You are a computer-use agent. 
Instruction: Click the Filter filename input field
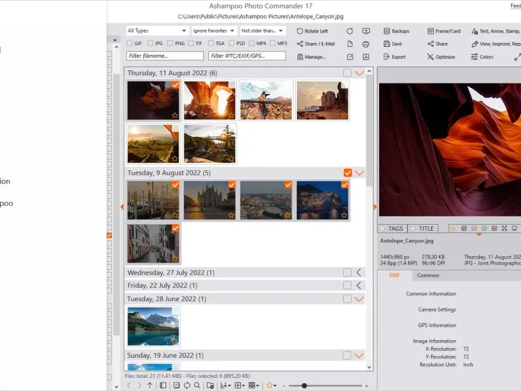click(x=165, y=56)
